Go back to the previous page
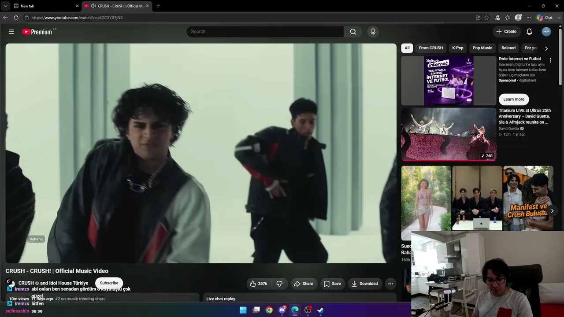 pyautogui.click(x=5, y=18)
